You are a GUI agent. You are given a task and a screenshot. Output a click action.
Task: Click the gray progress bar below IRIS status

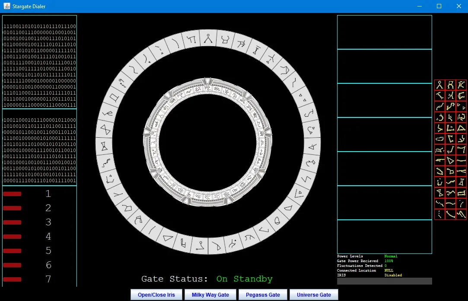click(384, 281)
